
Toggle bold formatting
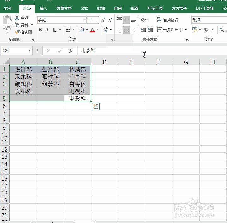click(x=41, y=30)
